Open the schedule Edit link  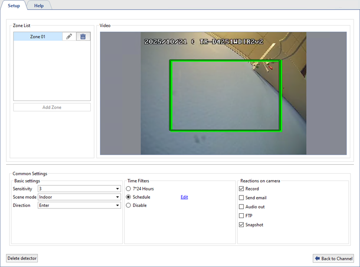[184, 197]
